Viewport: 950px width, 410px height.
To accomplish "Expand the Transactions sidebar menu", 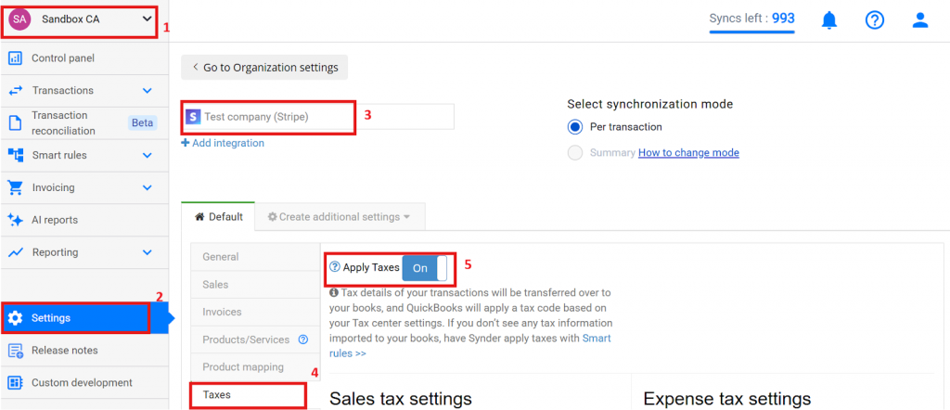I will coord(147,91).
